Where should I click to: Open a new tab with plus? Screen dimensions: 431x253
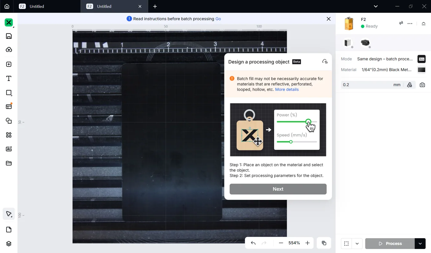(x=155, y=6)
